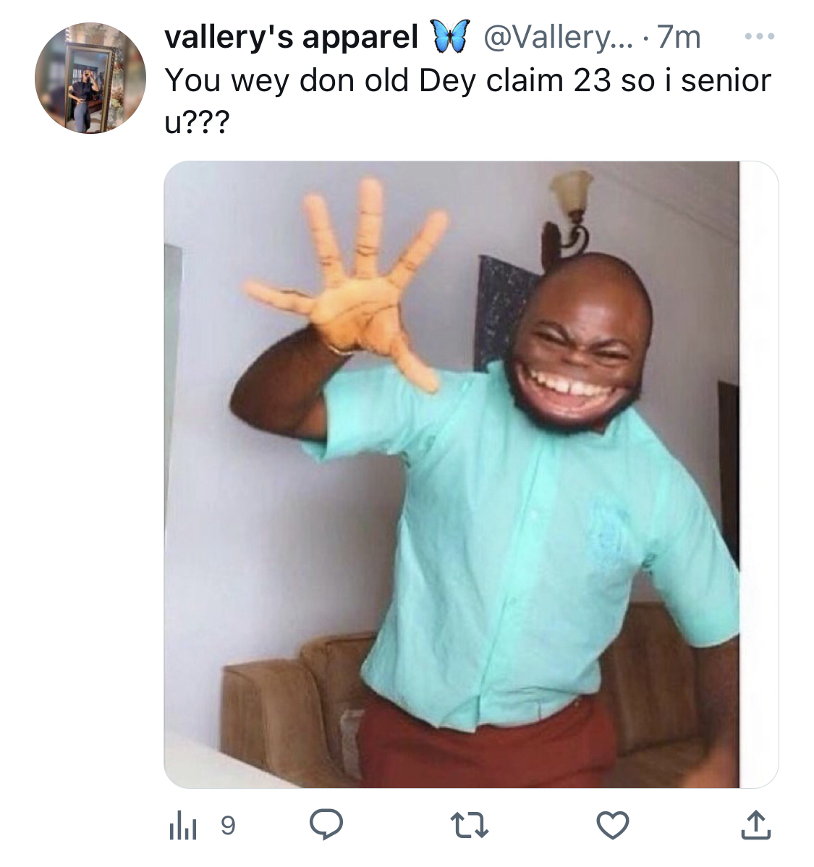
Task: Open the @Vallery... handle link
Action: 557,38
